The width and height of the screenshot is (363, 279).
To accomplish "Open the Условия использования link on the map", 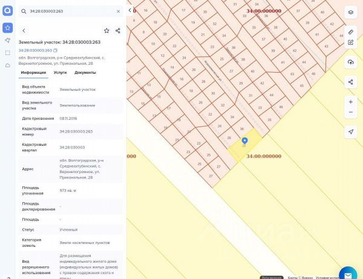I will pos(327,277).
